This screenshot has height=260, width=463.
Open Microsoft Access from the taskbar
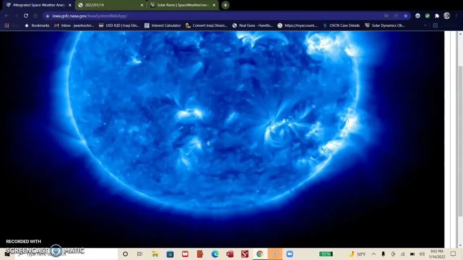click(x=230, y=254)
